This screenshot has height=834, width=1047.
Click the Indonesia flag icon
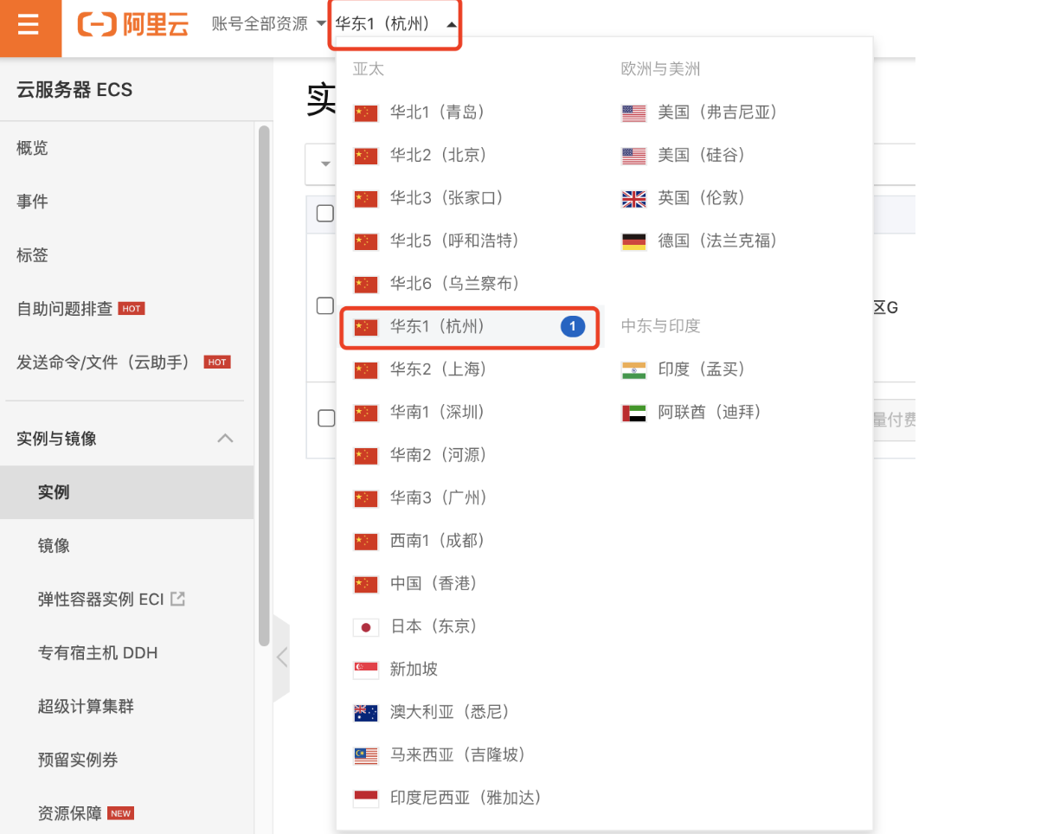[366, 799]
